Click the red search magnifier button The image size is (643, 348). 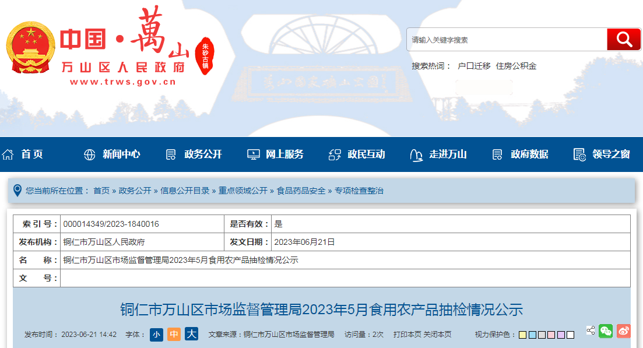(624, 40)
